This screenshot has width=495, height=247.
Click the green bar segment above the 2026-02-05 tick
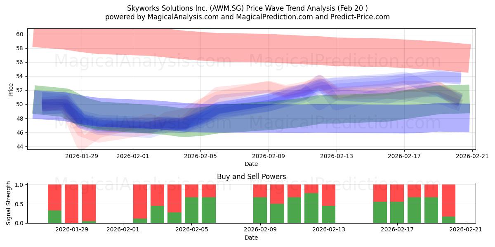point(192,210)
